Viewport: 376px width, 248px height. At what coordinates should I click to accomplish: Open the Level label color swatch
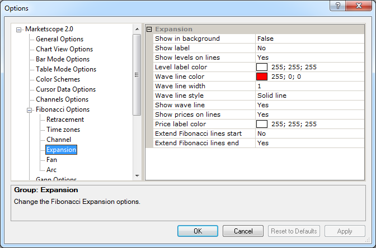[262, 67]
